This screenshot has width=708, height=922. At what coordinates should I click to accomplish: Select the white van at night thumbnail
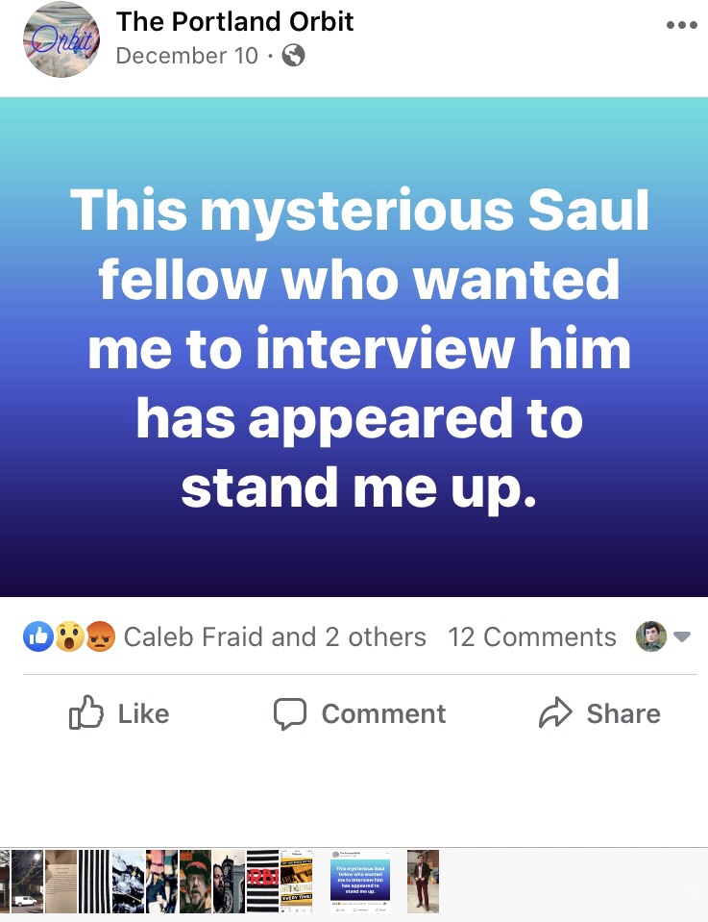point(27,880)
